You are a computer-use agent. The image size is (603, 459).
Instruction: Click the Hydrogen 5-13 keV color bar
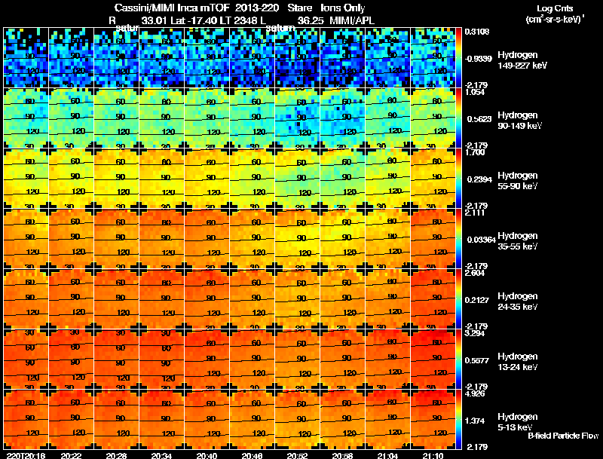[x=459, y=419]
